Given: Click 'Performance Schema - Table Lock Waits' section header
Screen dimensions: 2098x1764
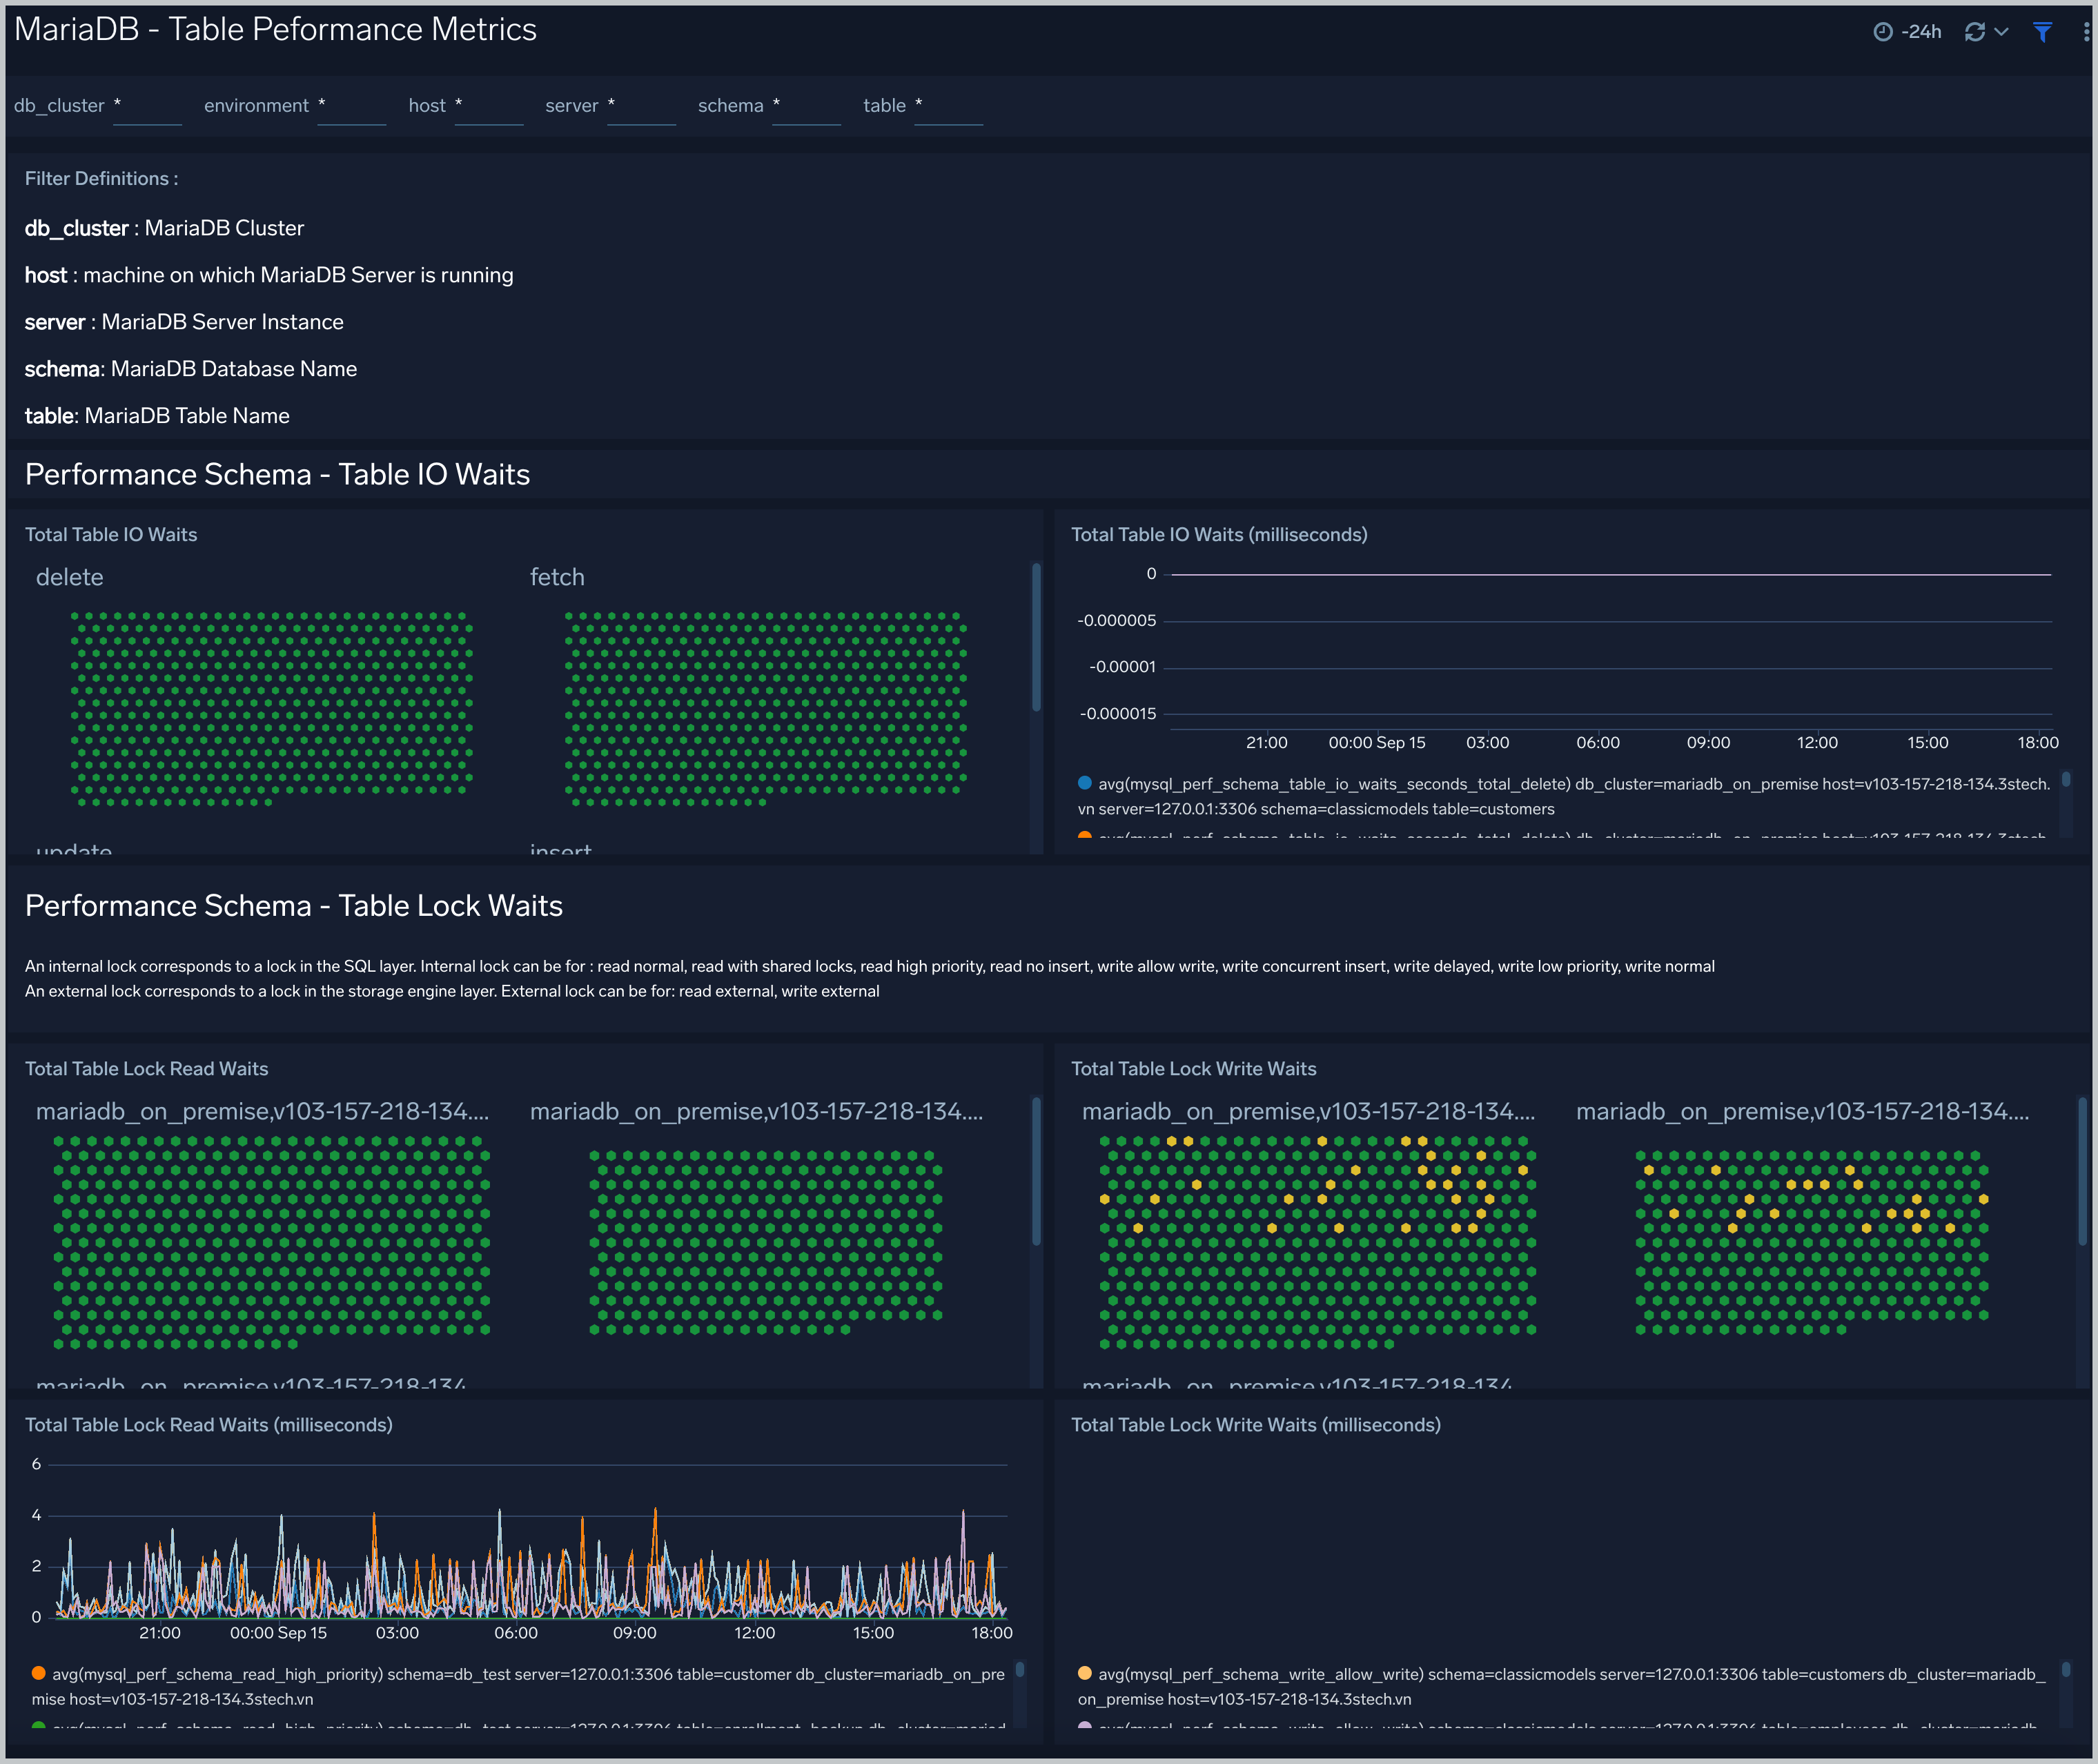Looking at the screenshot, I should tap(294, 905).
